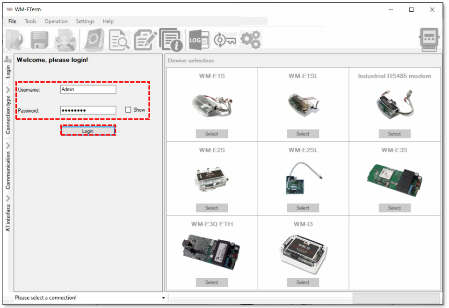Open the Settings menu

[x=85, y=21]
